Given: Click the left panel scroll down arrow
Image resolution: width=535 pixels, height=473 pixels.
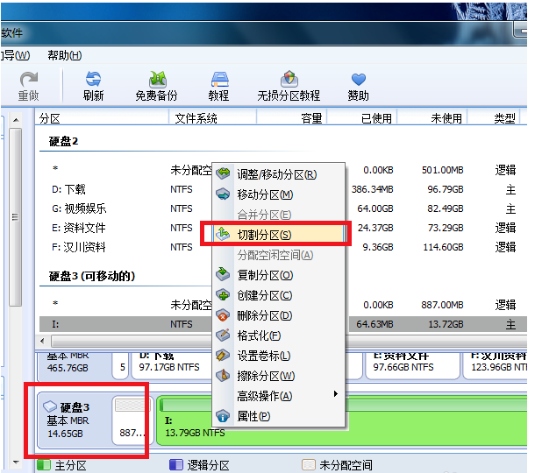Looking at the screenshot, I should [x=16, y=462].
